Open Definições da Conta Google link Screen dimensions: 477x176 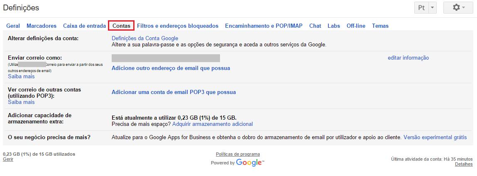[x=145, y=39]
